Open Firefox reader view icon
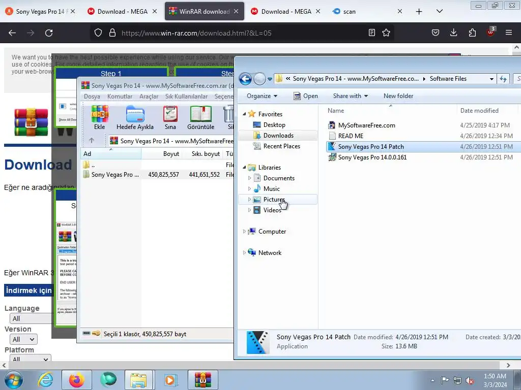The width and height of the screenshot is (521, 390). (x=372, y=32)
